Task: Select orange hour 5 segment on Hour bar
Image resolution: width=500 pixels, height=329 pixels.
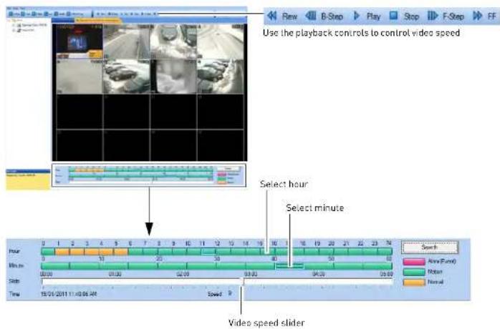Action: click(x=120, y=252)
